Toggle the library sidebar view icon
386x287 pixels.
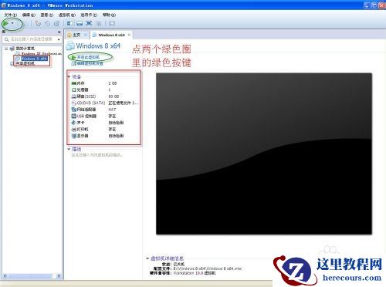(x=69, y=23)
